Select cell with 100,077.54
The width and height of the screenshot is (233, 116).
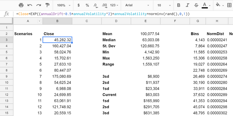click(146, 34)
